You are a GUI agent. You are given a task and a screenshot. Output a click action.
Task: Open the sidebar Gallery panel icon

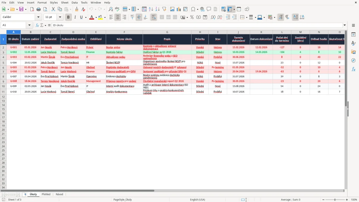tap(353, 52)
